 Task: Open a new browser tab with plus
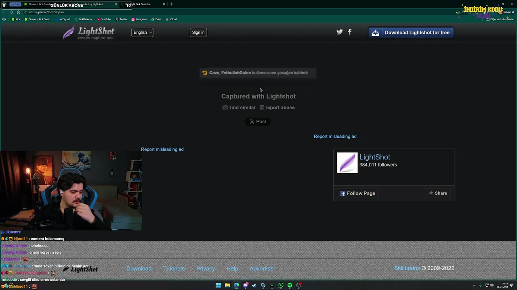(x=171, y=4)
